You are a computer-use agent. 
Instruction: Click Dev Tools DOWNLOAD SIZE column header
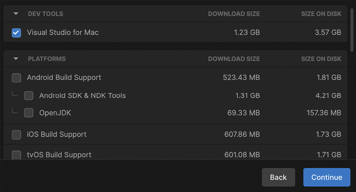tap(234, 14)
